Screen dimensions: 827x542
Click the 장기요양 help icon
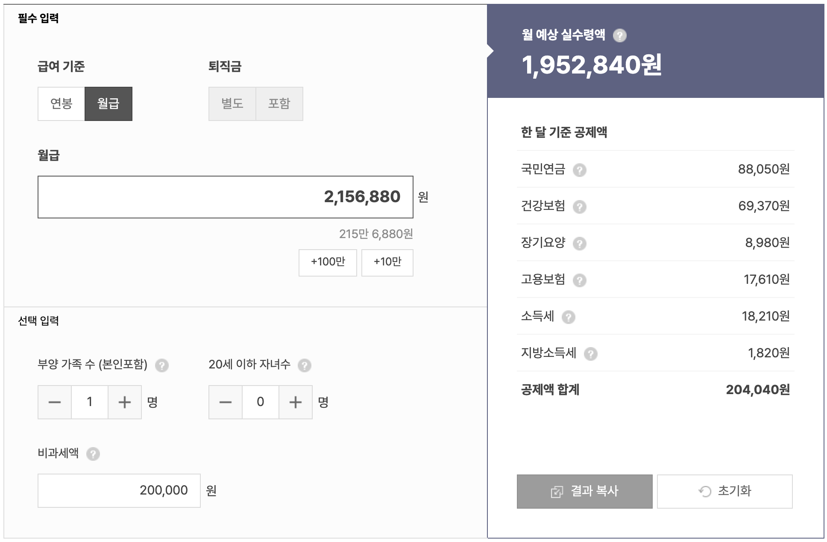[579, 244]
